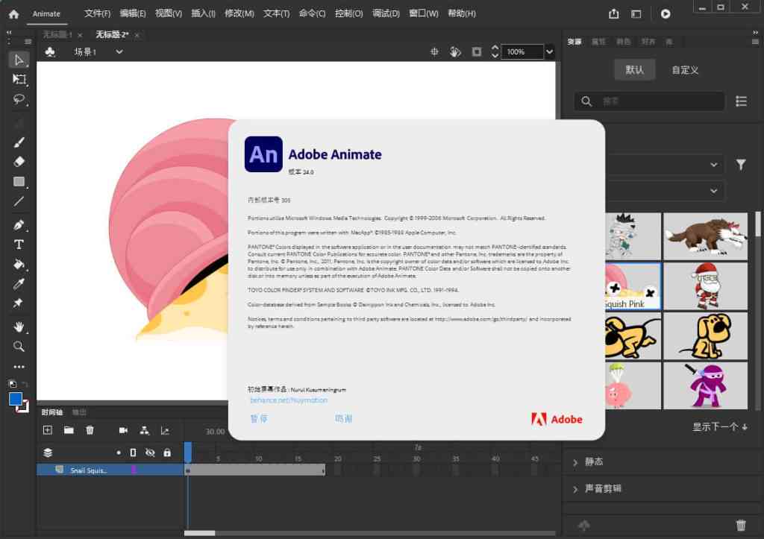Open the behance.net link in About dialog
This screenshot has height=539, width=764.
(x=289, y=400)
